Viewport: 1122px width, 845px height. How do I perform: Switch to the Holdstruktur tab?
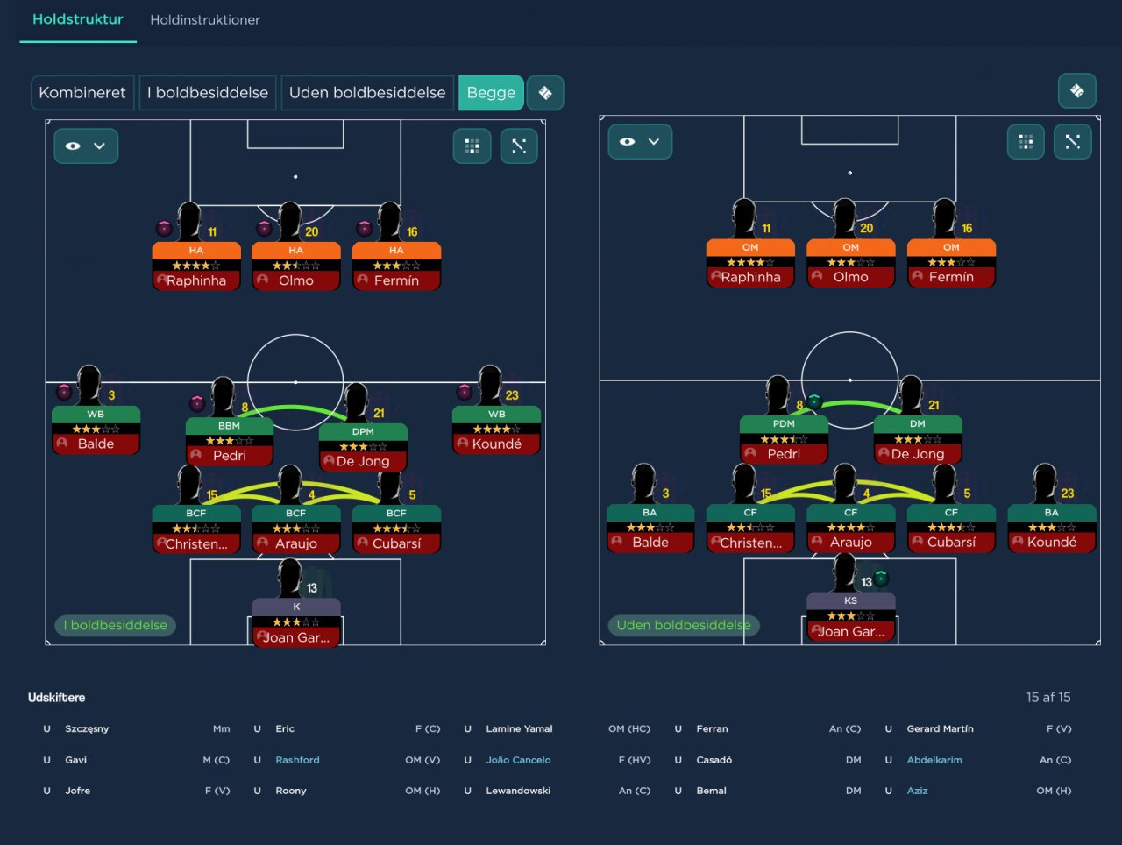(78, 19)
